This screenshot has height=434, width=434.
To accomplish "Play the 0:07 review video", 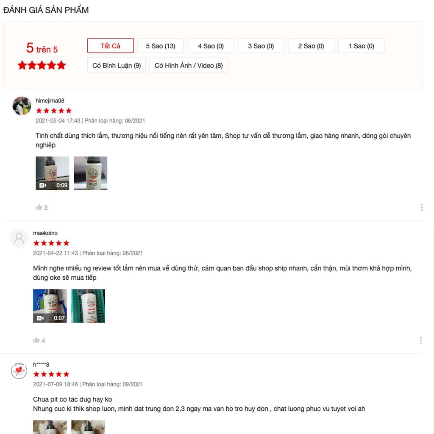I will pos(50,306).
